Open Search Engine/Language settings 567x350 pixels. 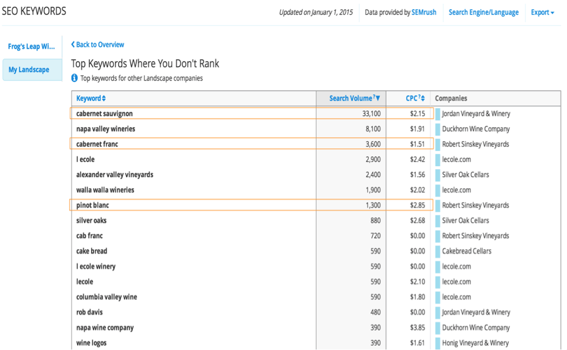point(483,12)
